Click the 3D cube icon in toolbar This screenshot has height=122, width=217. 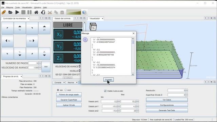click(84, 12)
